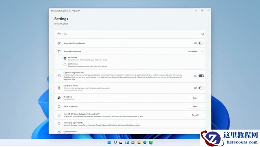This screenshot has height=147, width=260.
Task: Click the Developer mode icon
Action: [59, 88]
